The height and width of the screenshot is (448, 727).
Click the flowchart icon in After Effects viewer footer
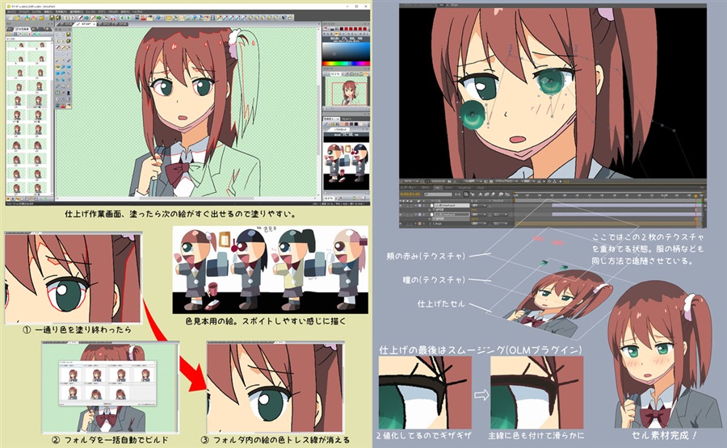(554, 182)
